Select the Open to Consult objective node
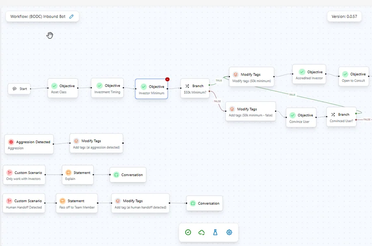 point(353,76)
